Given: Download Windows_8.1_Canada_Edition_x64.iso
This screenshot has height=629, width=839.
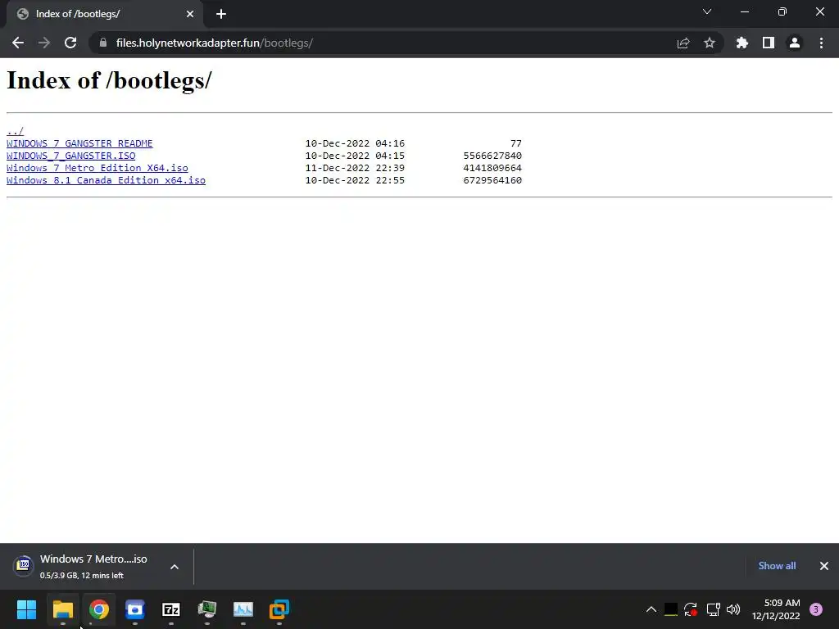Looking at the screenshot, I should (x=106, y=180).
